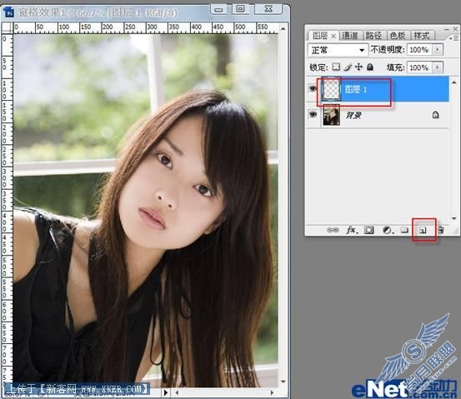Switch to the 通道 tab
The image size is (461, 399).
click(x=350, y=36)
